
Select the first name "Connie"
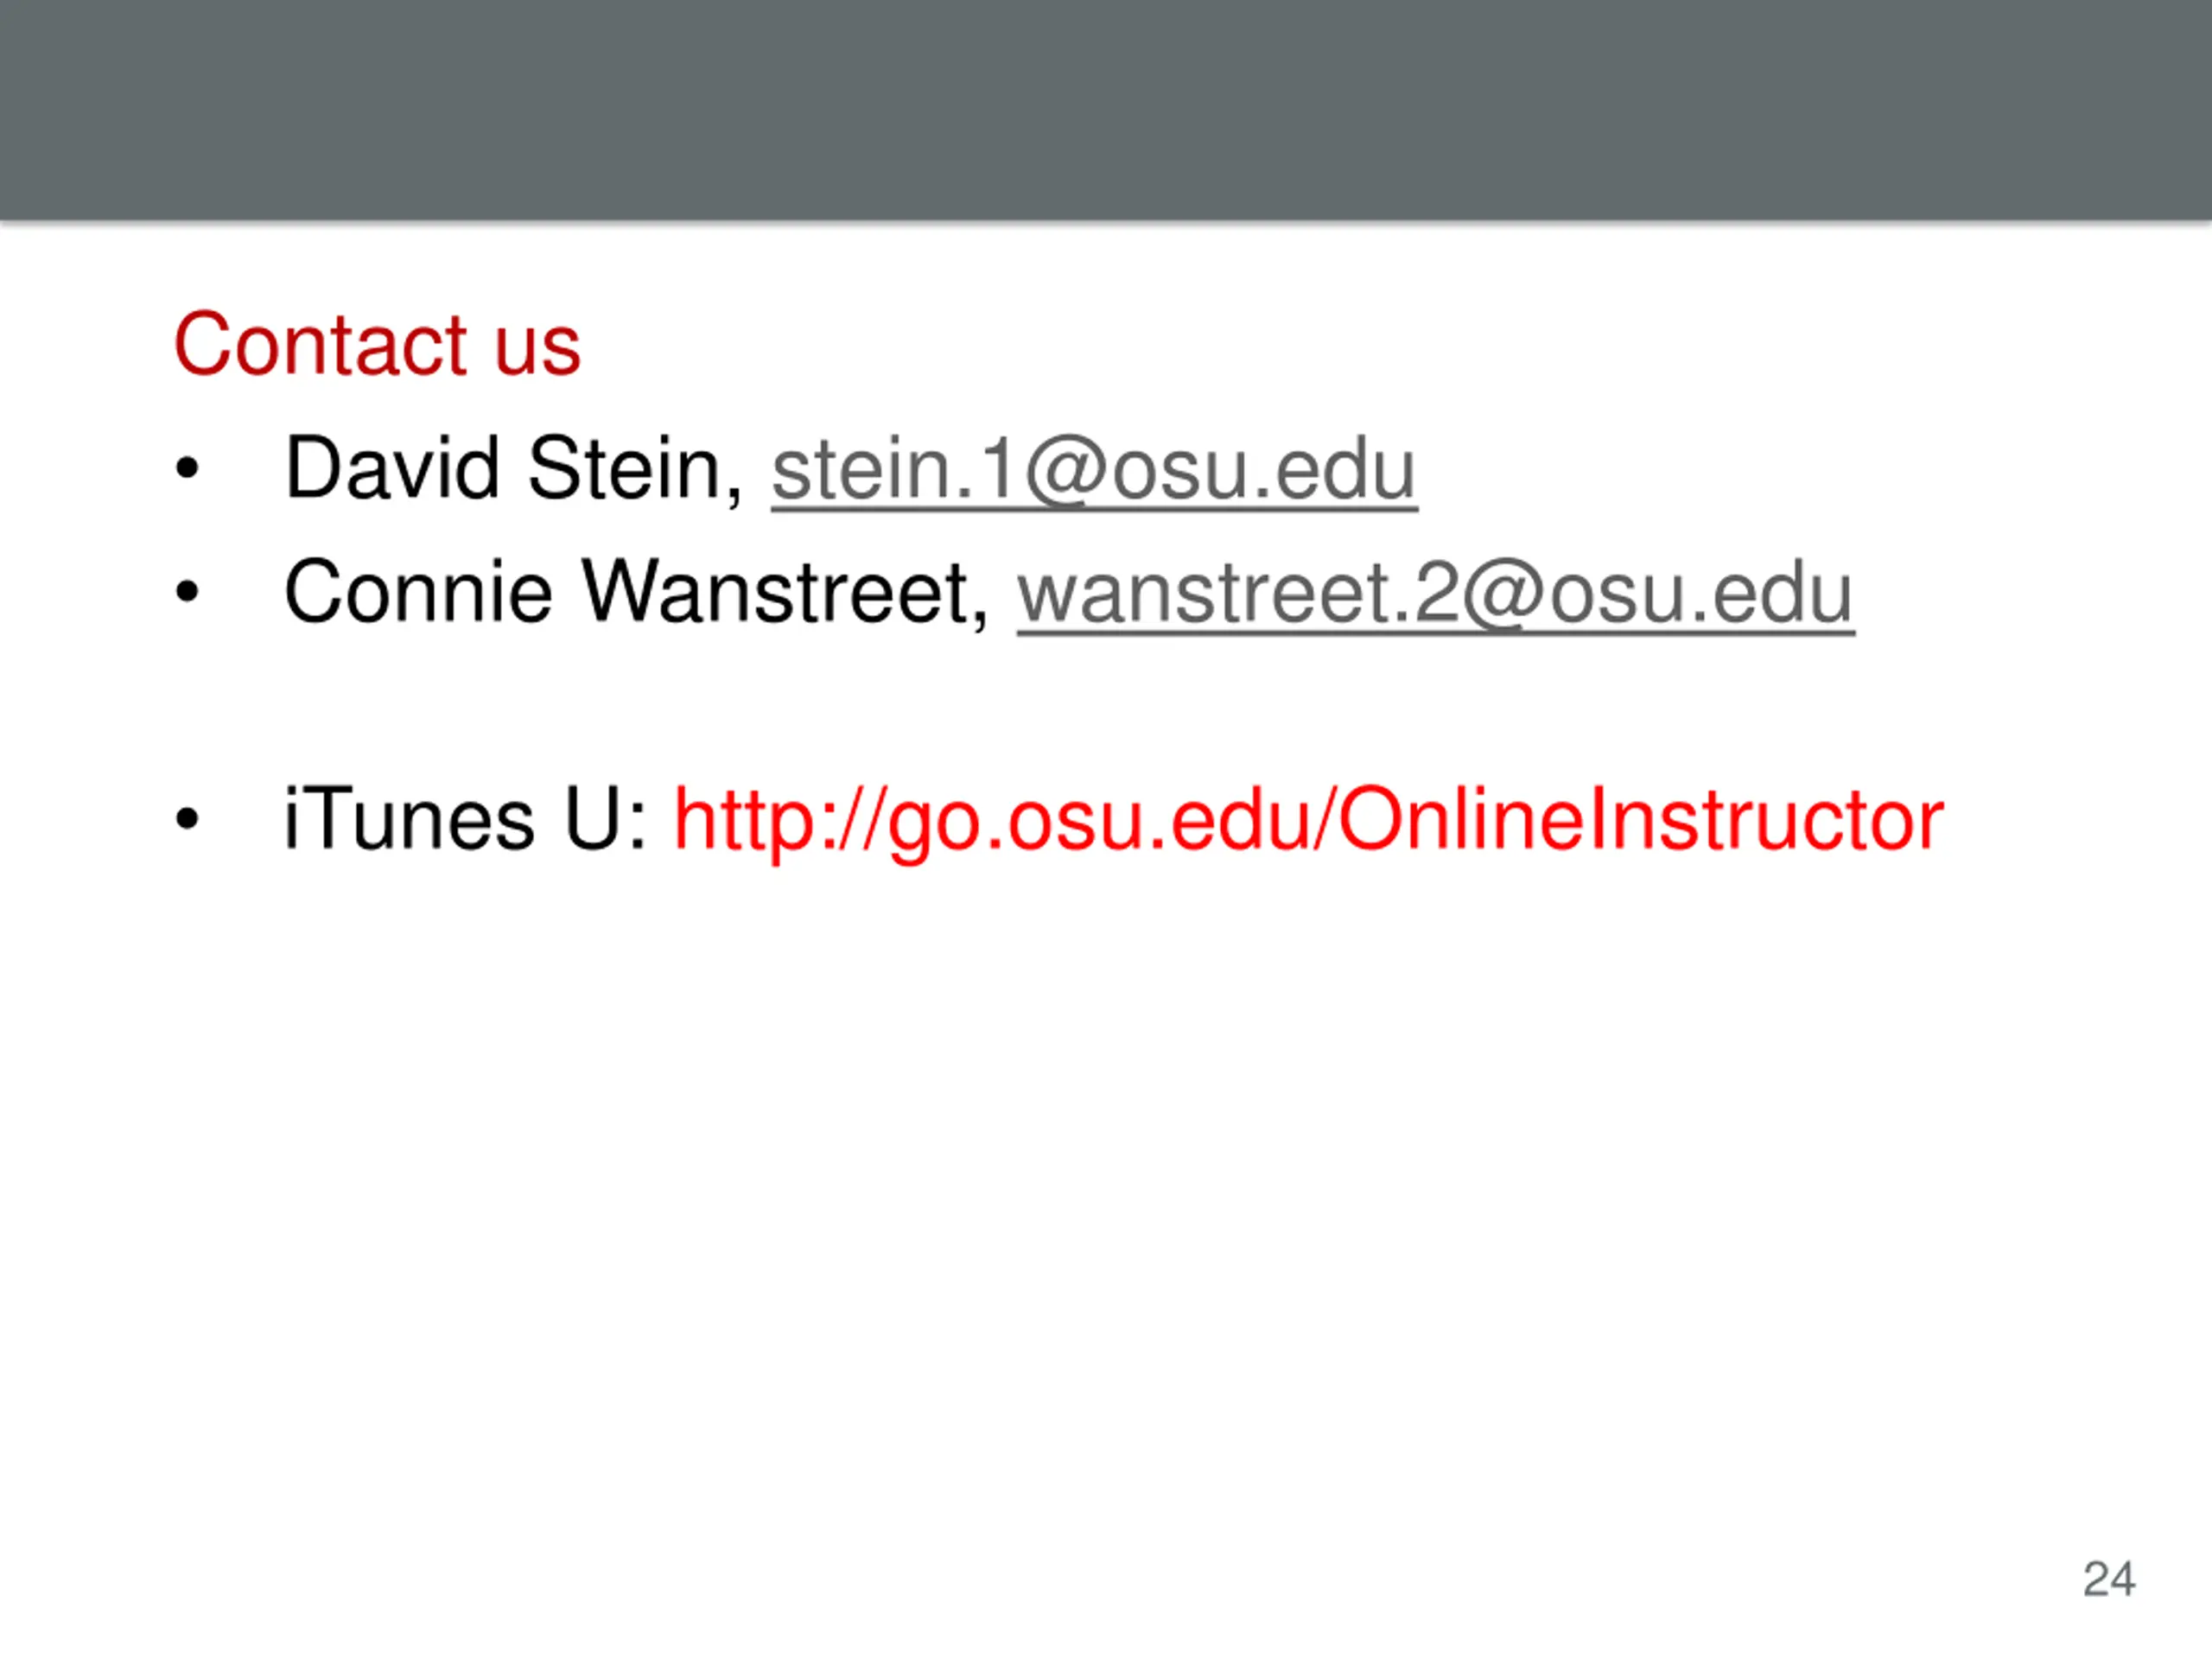[418, 592]
